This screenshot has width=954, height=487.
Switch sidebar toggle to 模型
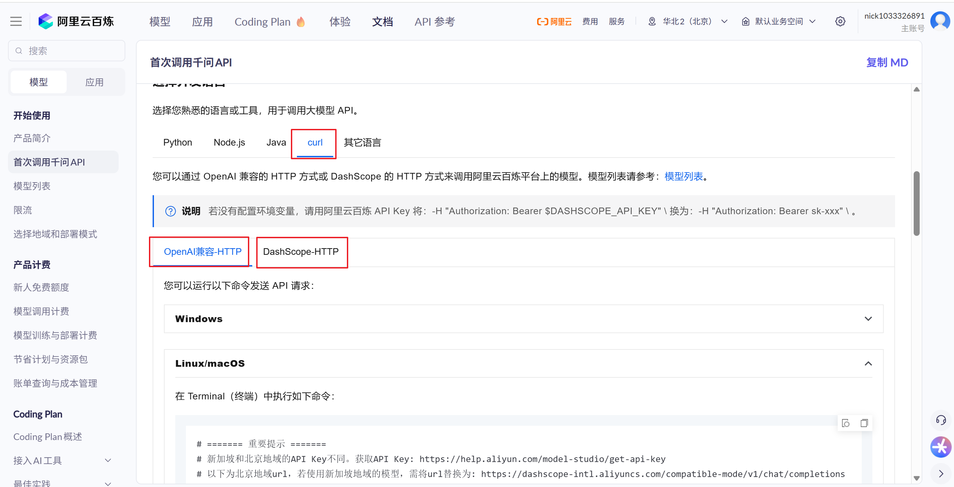point(39,82)
